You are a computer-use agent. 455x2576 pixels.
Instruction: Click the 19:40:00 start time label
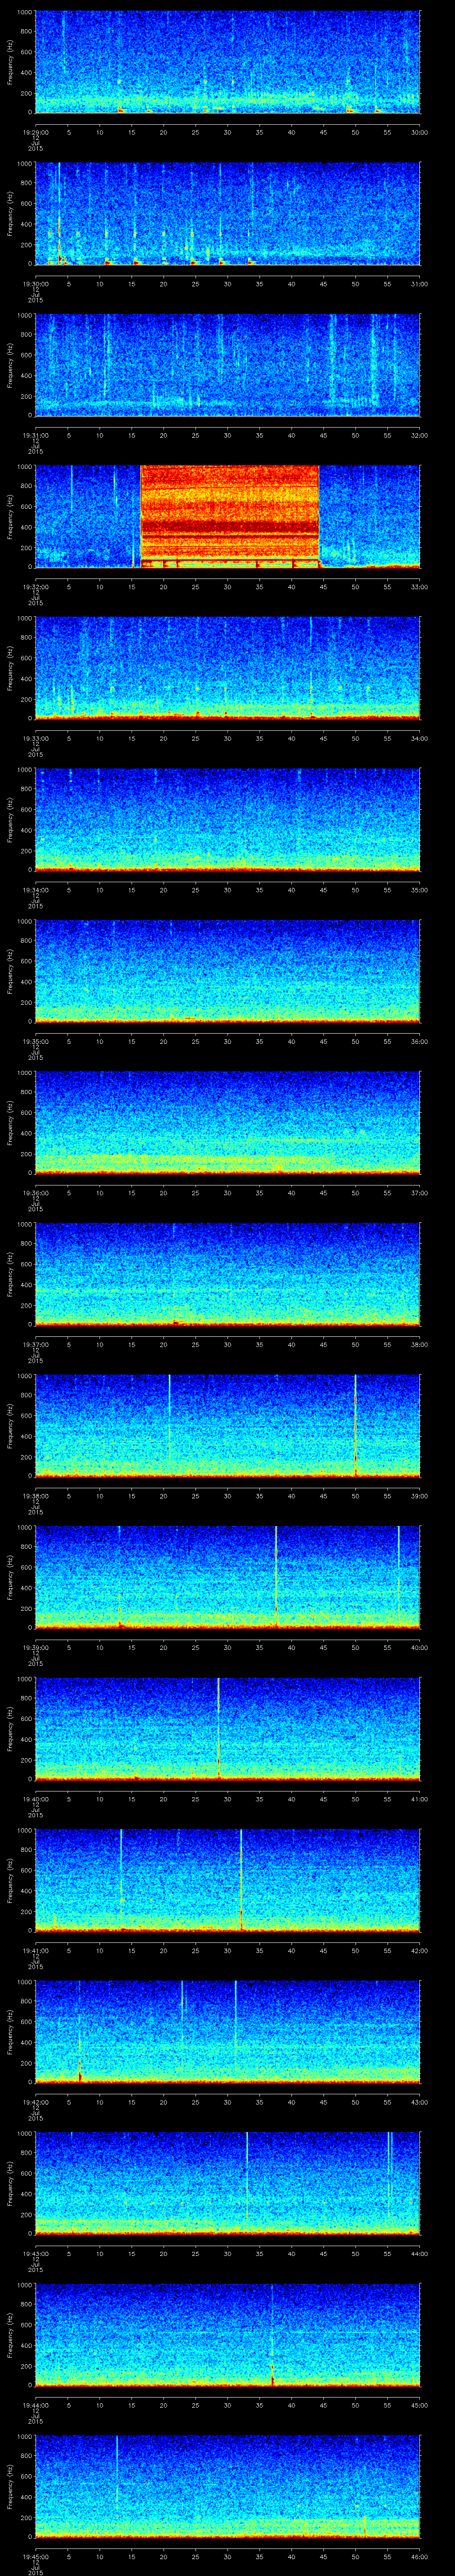pyautogui.click(x=35, y=1799)
